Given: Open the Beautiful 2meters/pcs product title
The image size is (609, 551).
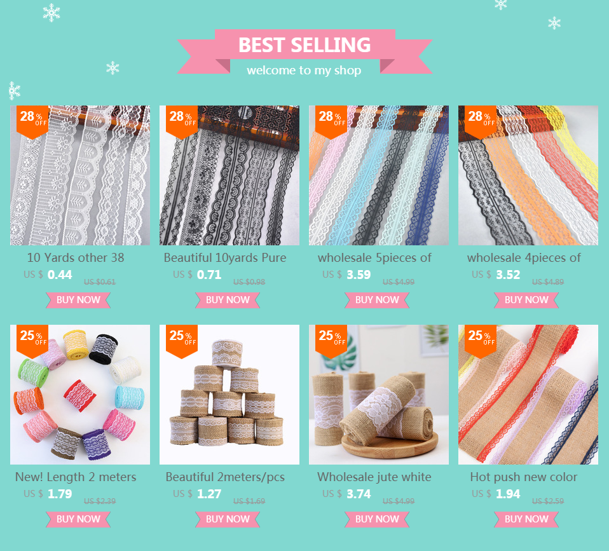Looking at the screenshot, I should coord(225,477).
